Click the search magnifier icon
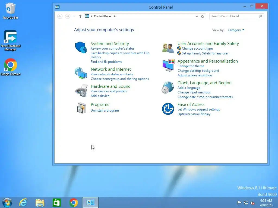Screen dimensions: 278x208 [x=260, y=16]
